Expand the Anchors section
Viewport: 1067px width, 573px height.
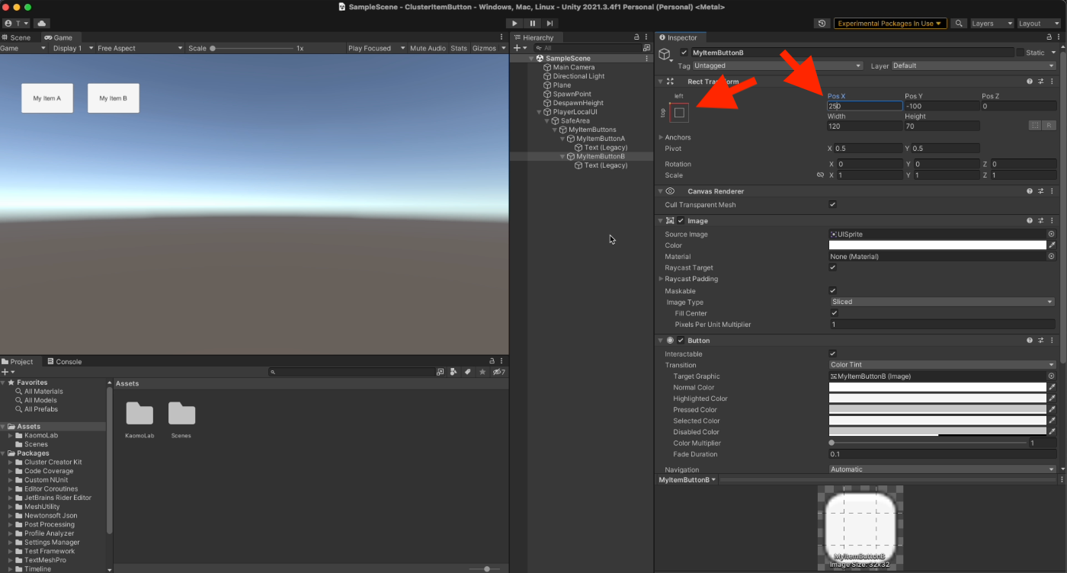click(661, 137)
